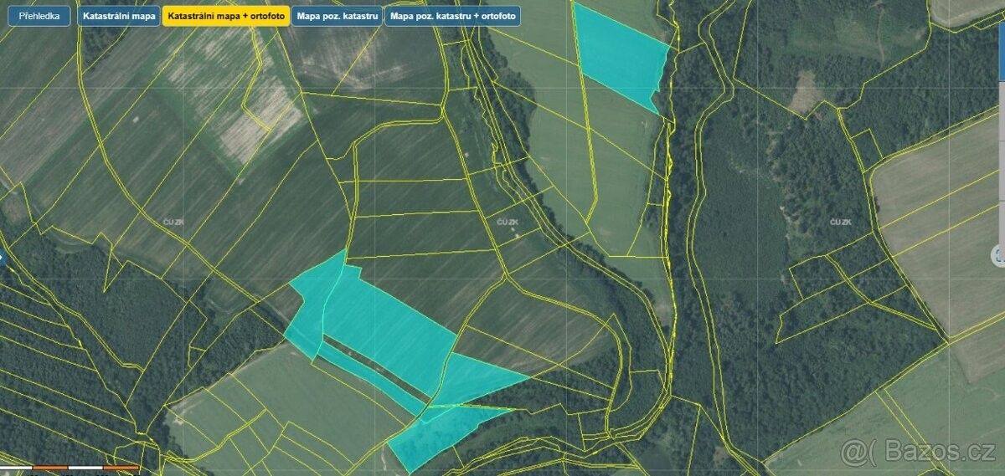The image size is (1005, 476).
Task: Click the right ČÚZK watermark label
Action: 840,222
